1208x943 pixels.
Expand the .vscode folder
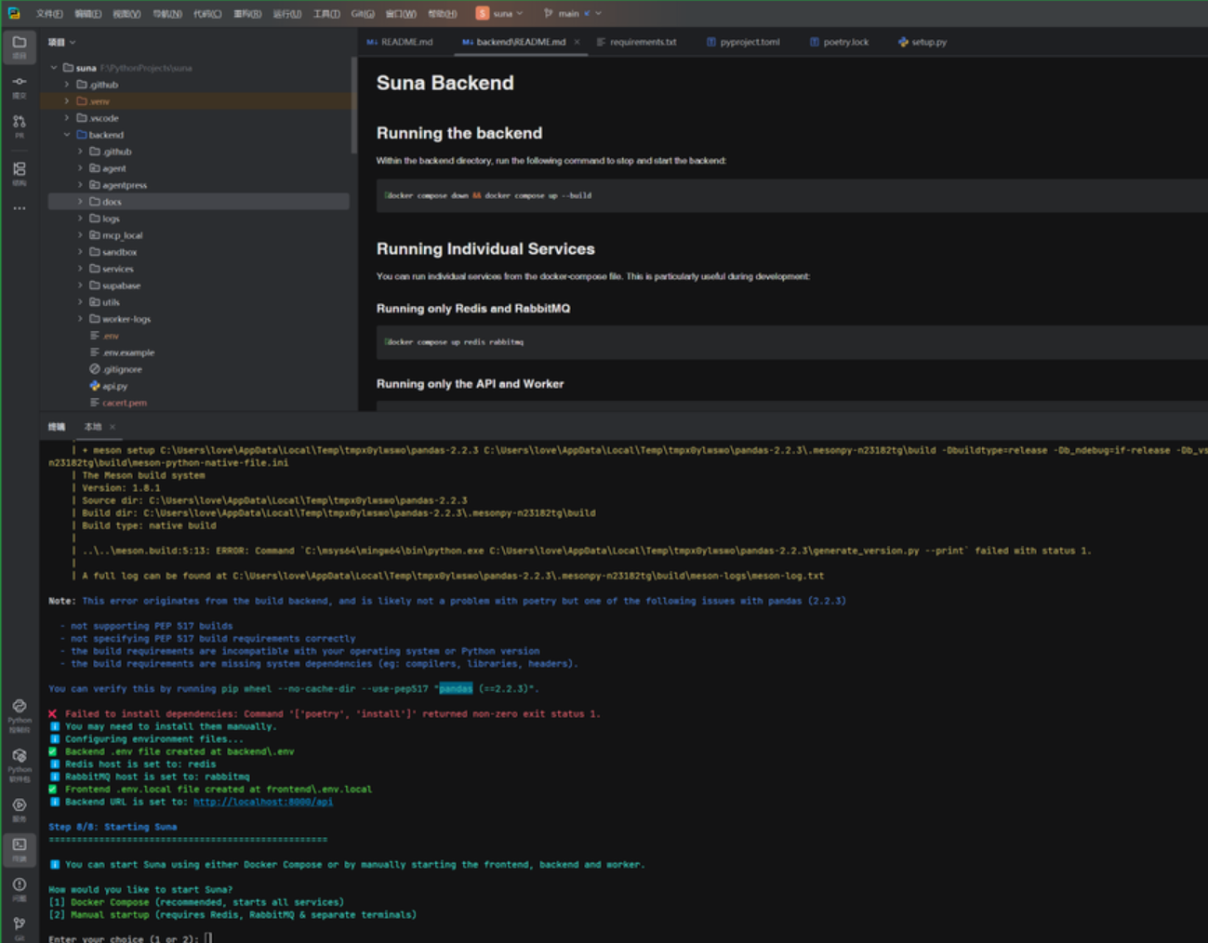[67, 118]
